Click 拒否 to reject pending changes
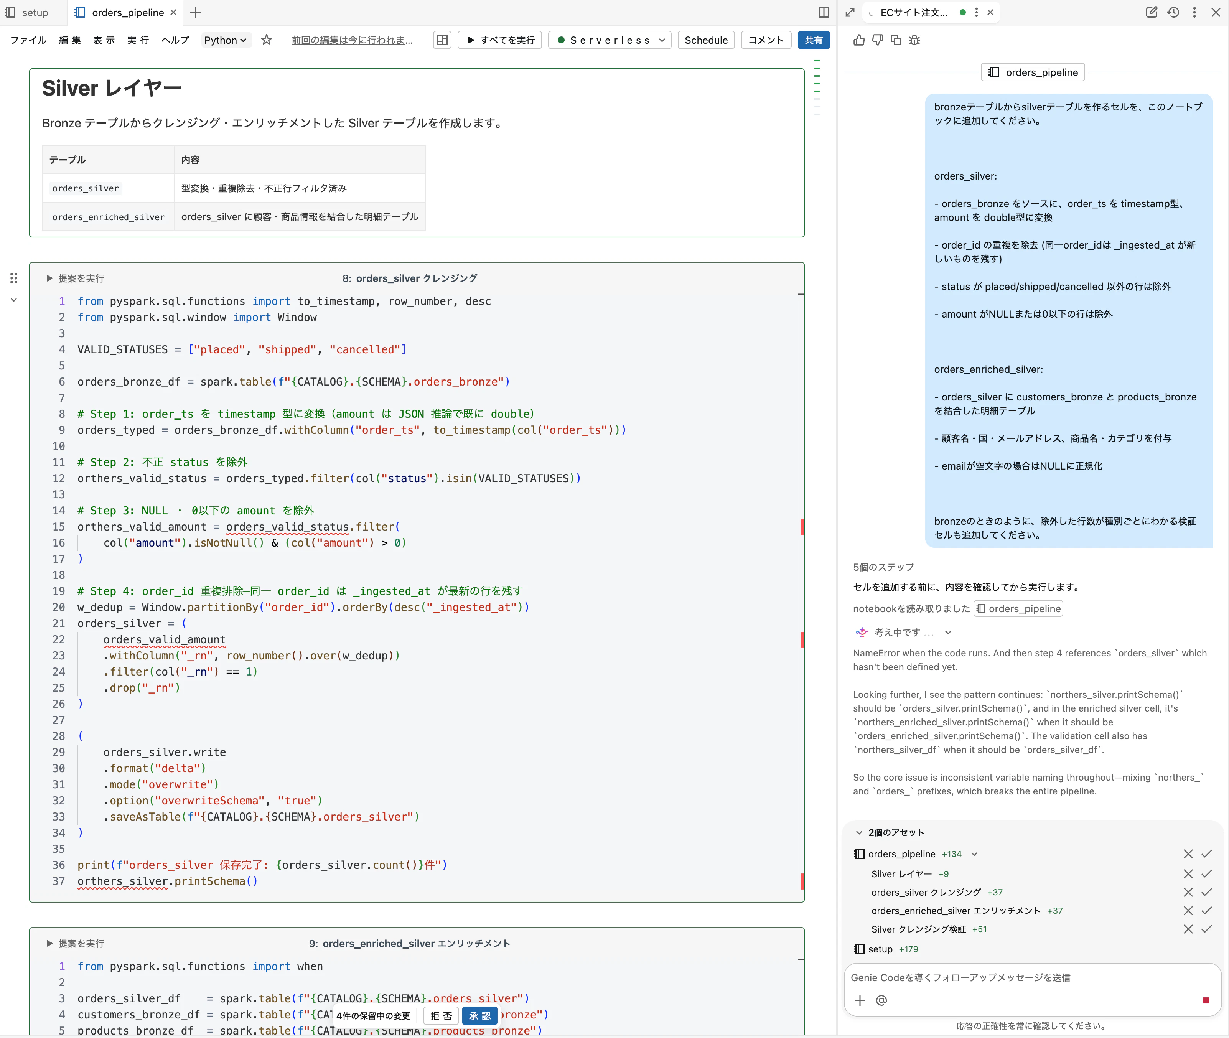This screenshot has width=1229, height=1038. tap(441, 1016)
